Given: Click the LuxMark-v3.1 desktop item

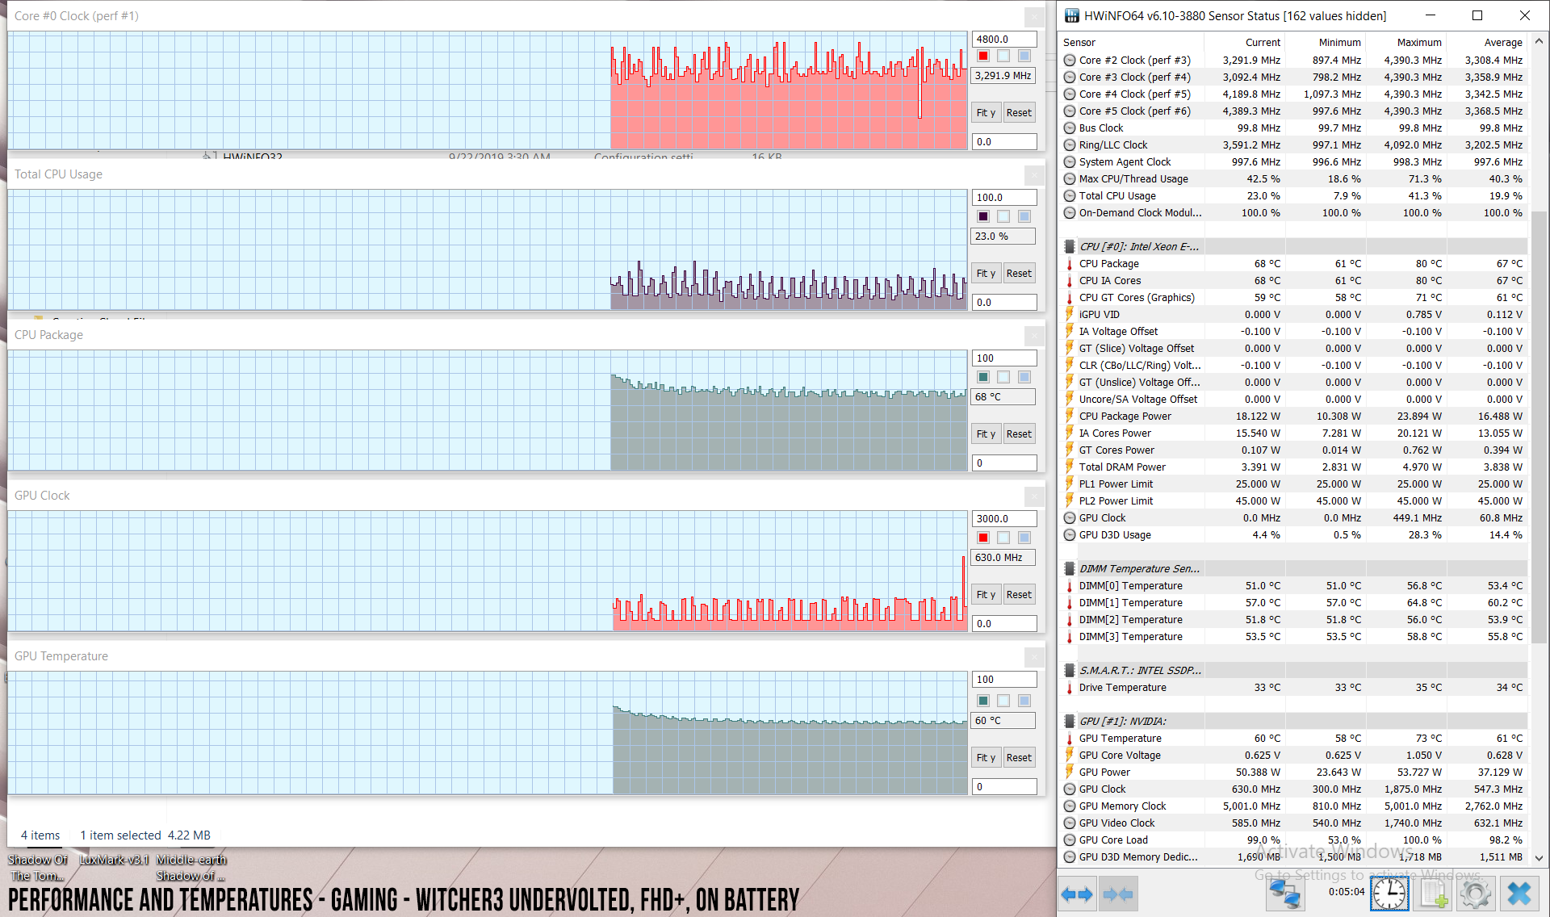Looking at the screenshot, I should click(114, 860).
